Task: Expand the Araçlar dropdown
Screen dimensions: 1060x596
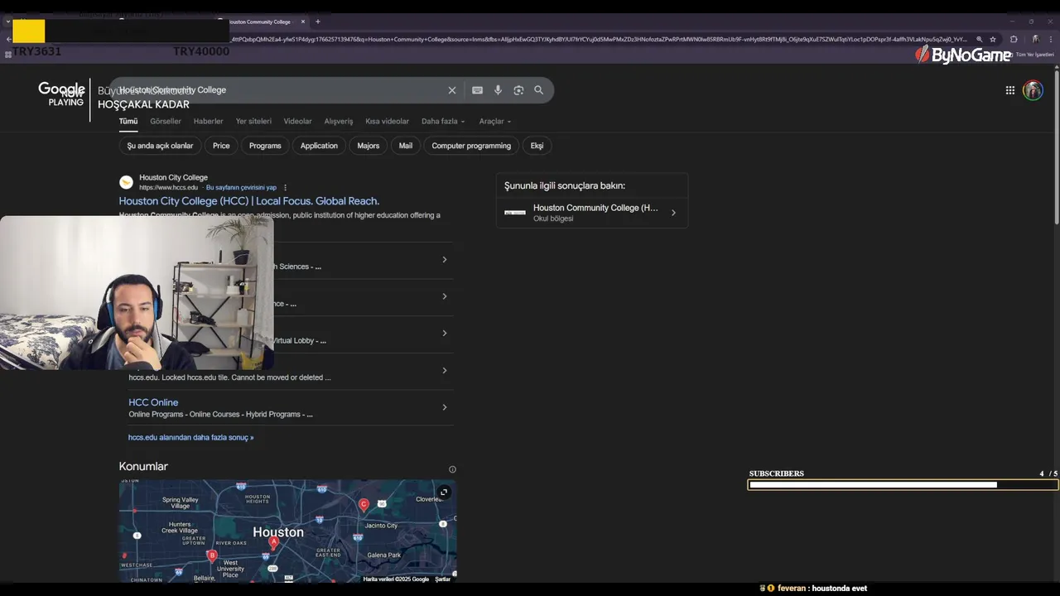Action: (495, 121)
